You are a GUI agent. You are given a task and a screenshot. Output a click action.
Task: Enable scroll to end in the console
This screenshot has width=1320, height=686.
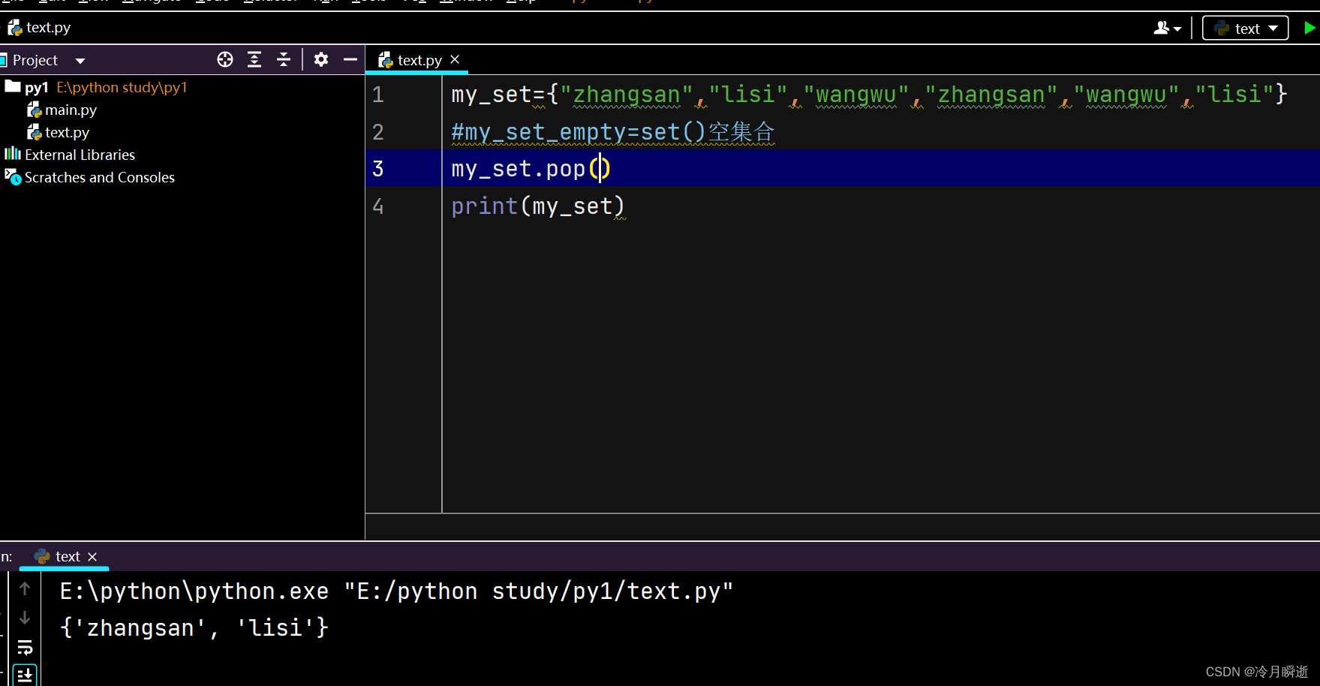tap(25, 673)
